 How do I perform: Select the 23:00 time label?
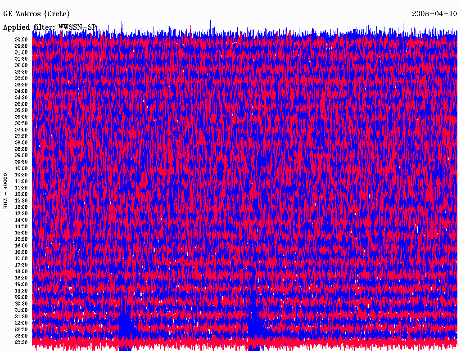pyautogui.click(x=21, y=336)
